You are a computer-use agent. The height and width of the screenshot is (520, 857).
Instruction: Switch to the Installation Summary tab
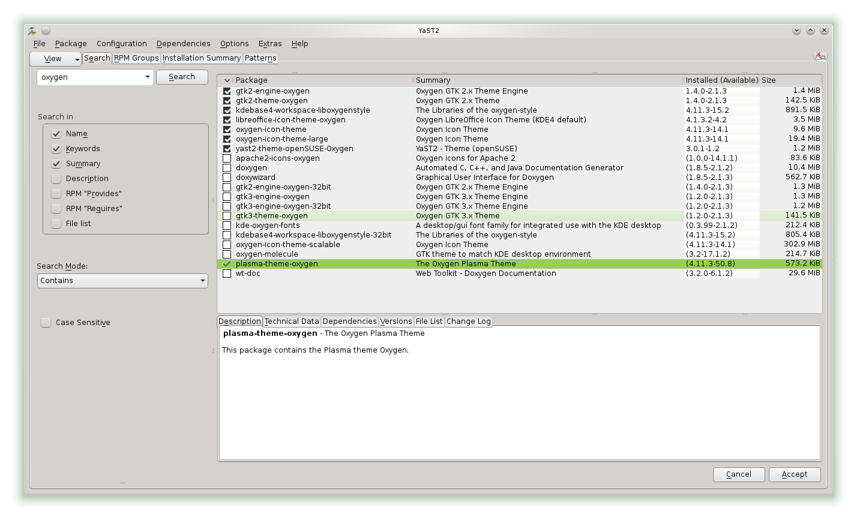[x=202, y=58]
